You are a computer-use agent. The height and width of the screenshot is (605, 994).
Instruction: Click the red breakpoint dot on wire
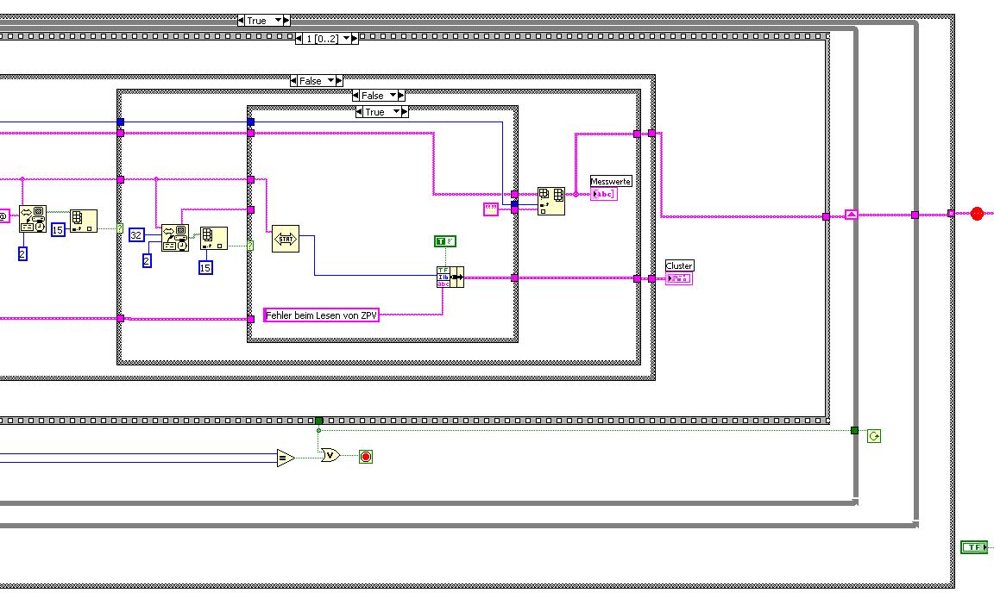[x=977, y=214]
